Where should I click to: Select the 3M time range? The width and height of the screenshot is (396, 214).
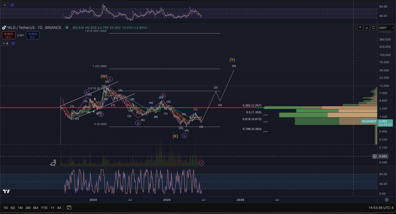click(x=28, y=208)
